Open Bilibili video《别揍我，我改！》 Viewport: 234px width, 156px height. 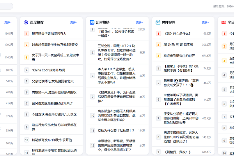click(x=177, y=152)
